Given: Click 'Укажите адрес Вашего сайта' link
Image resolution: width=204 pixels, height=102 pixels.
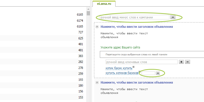Looking at the screenshot, I should [x=120, y=47].
